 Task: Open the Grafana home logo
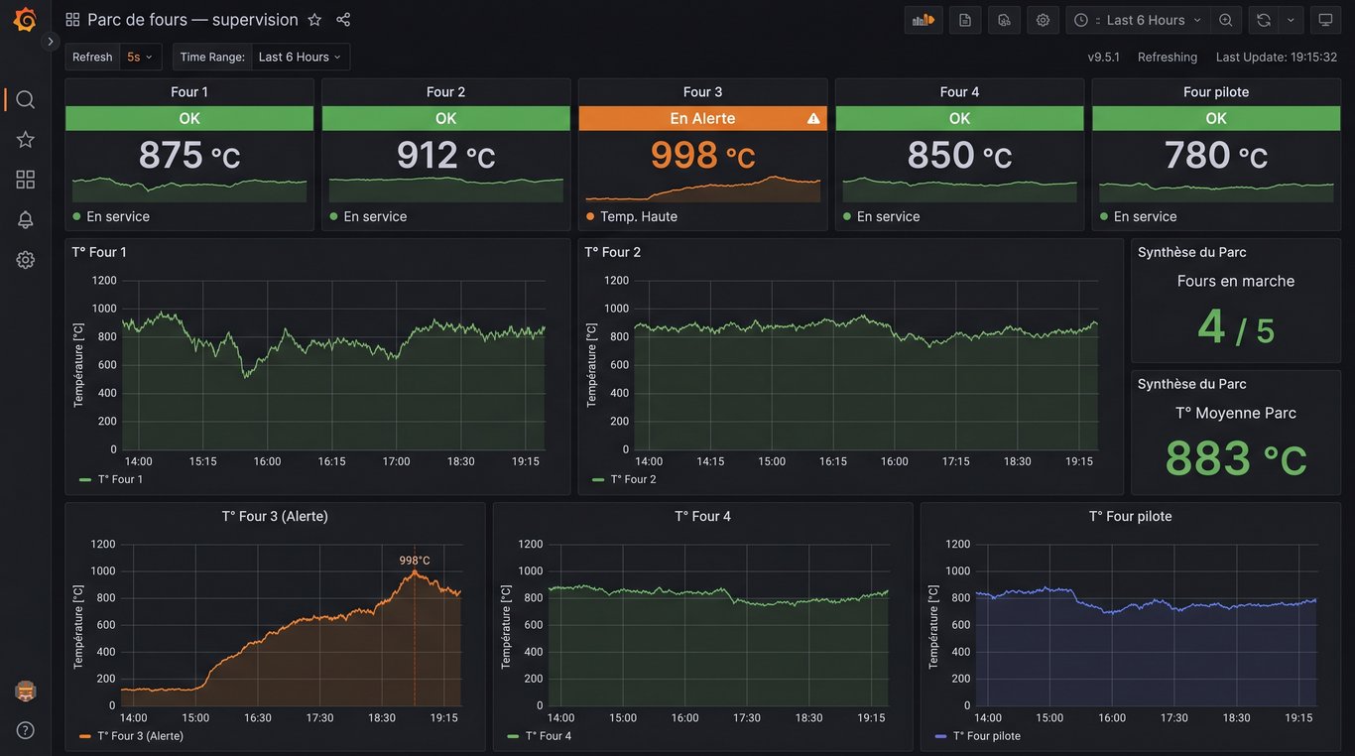pos(25,20)
